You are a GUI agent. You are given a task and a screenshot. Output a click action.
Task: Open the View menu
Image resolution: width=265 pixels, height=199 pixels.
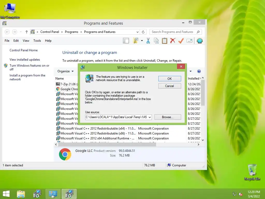pyautogui.click(x=26, y=41)
